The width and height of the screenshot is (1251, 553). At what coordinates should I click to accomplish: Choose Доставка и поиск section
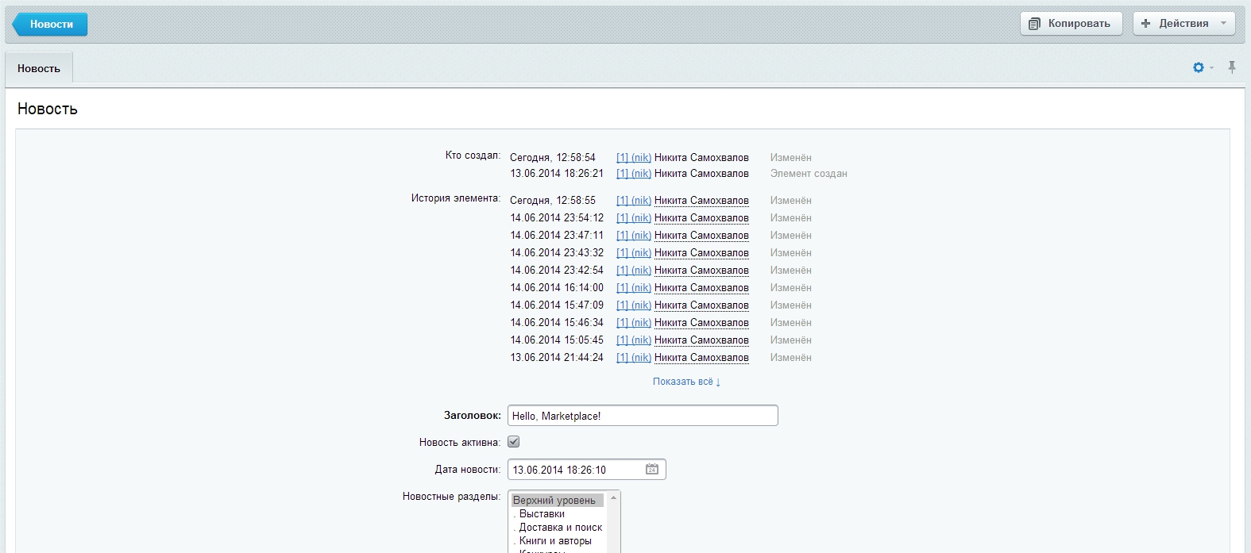point(560,528)
